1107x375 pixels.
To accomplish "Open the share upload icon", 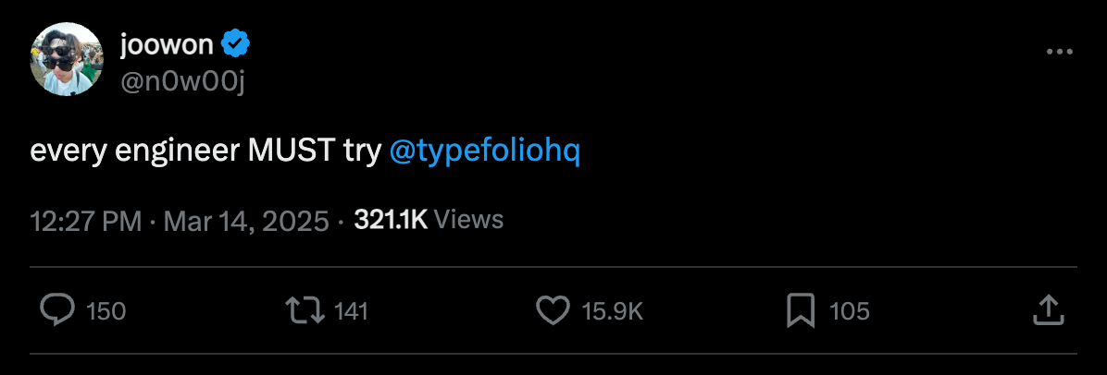I will (1049, 310).
